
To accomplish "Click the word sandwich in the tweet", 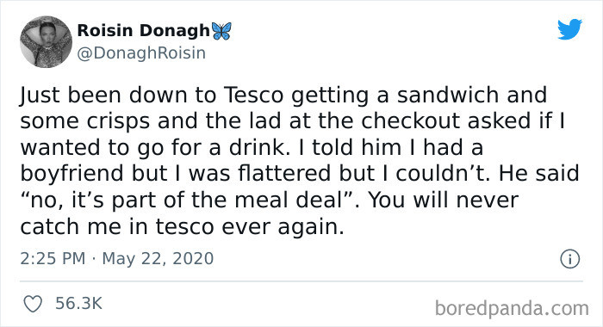I will [448, 95].
